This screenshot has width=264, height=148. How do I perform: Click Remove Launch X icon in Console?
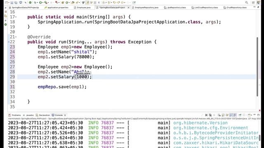(x=206, y=115)
